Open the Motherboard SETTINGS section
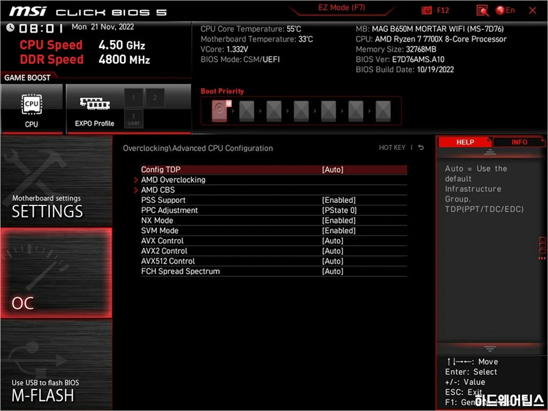 click(56, 181)
